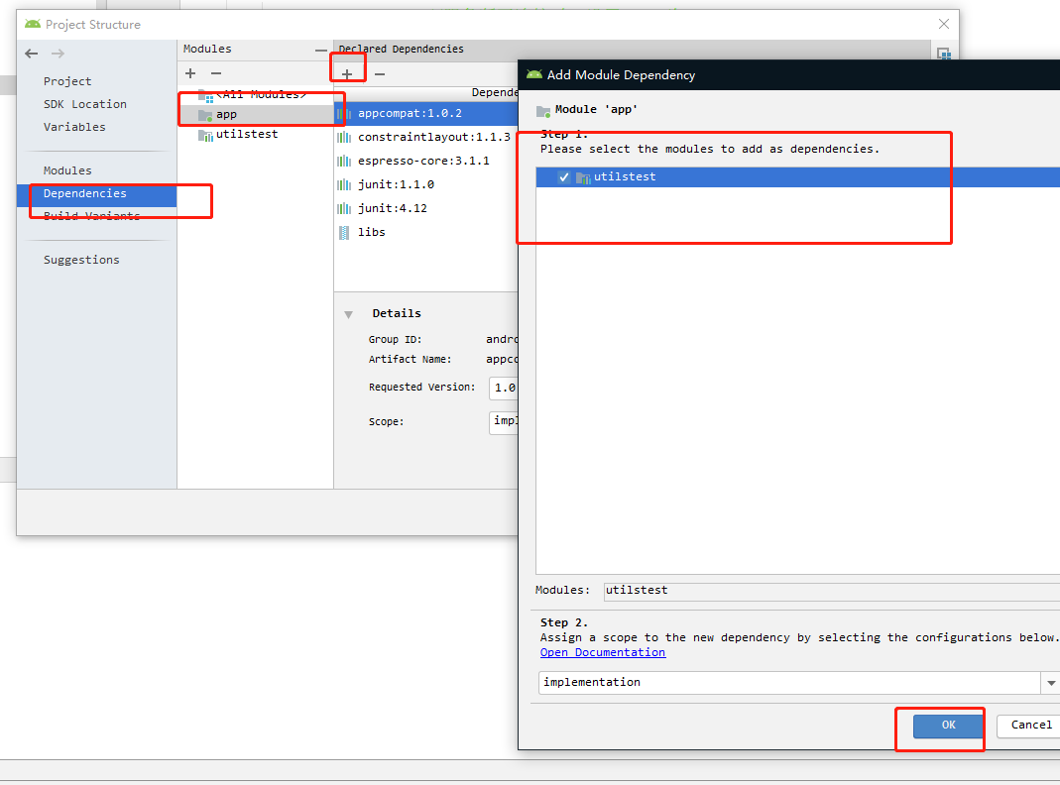The height and width of the screenshot is (785, 1060).
Task: Select espresso-core:3.1.1 dependency
Action: tap(426, 161)
